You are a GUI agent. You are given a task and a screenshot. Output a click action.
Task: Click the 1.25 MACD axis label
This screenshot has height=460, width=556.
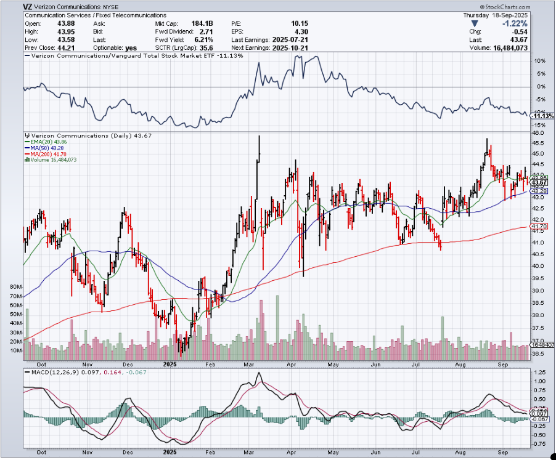click(540, 373)
